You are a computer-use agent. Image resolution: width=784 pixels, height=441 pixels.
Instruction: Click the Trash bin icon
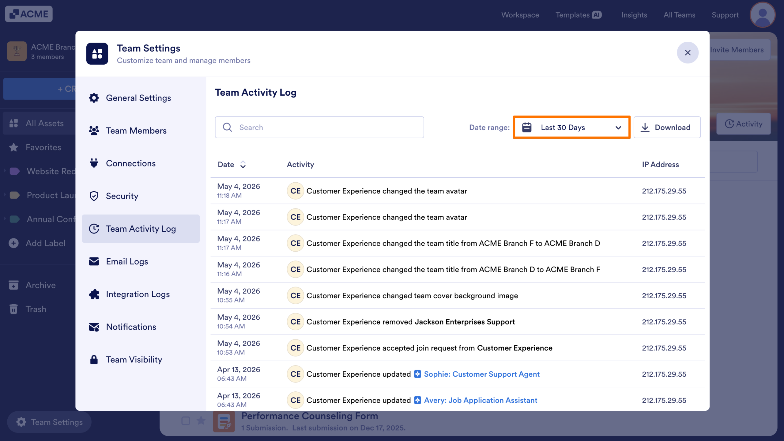(13, 309)
